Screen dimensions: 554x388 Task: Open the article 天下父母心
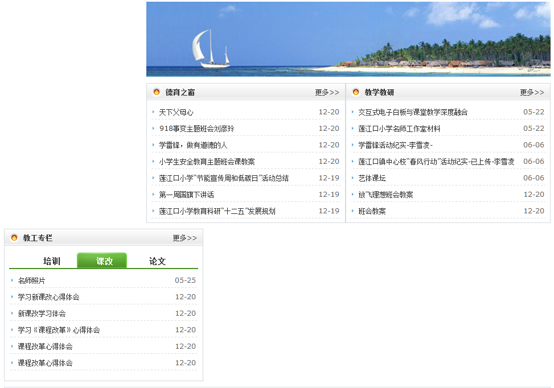(176, 112)
